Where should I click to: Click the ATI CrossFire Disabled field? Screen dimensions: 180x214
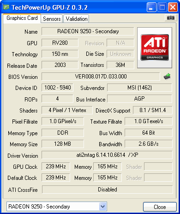click(108, 190)
